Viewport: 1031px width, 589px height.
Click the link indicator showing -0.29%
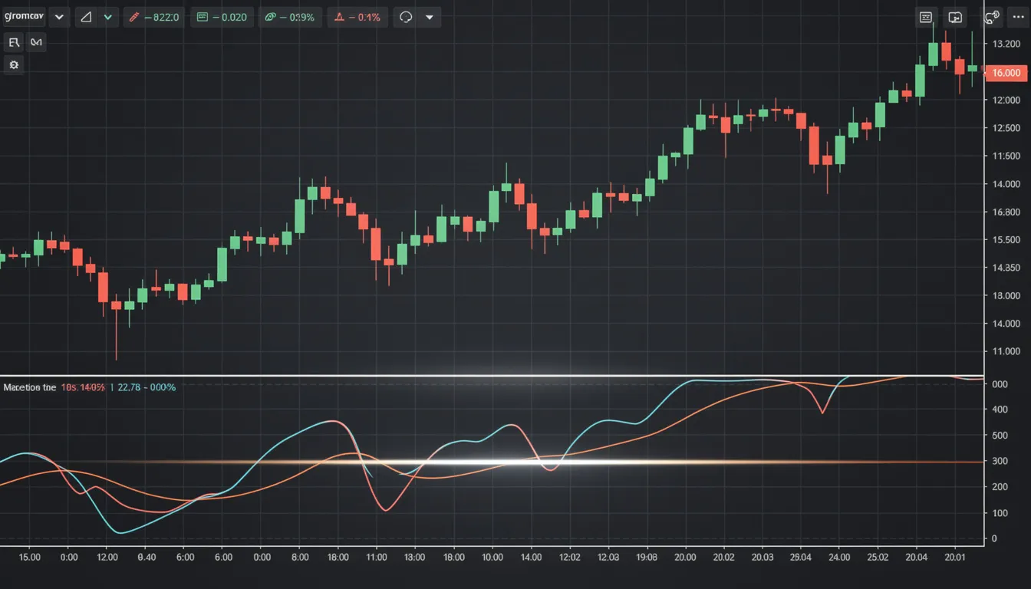(x=290, y=16)
